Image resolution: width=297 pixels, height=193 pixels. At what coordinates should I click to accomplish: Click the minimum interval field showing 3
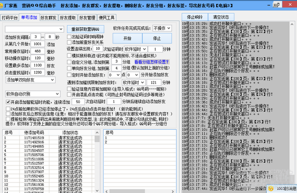(x=35, y=37)
